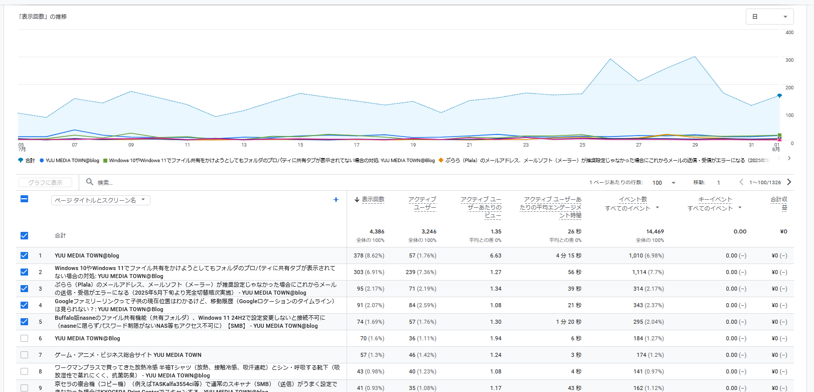Sort by アクティブ ユーザー column header
Image resolution: width=814 pixels, height=392 pixels.
tap(422, 203)
